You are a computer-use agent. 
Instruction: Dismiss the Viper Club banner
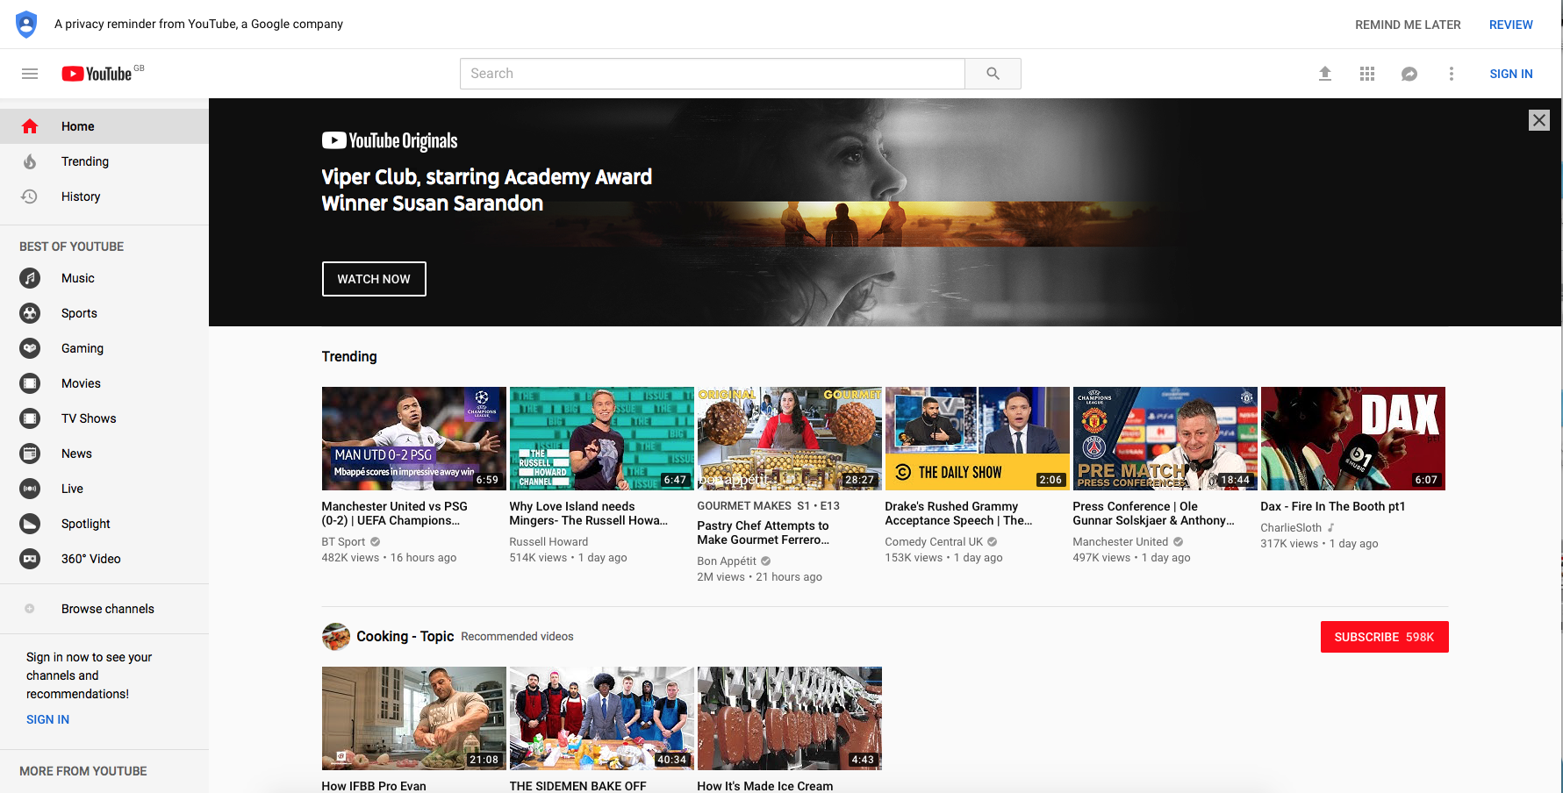click(1538, 120)
